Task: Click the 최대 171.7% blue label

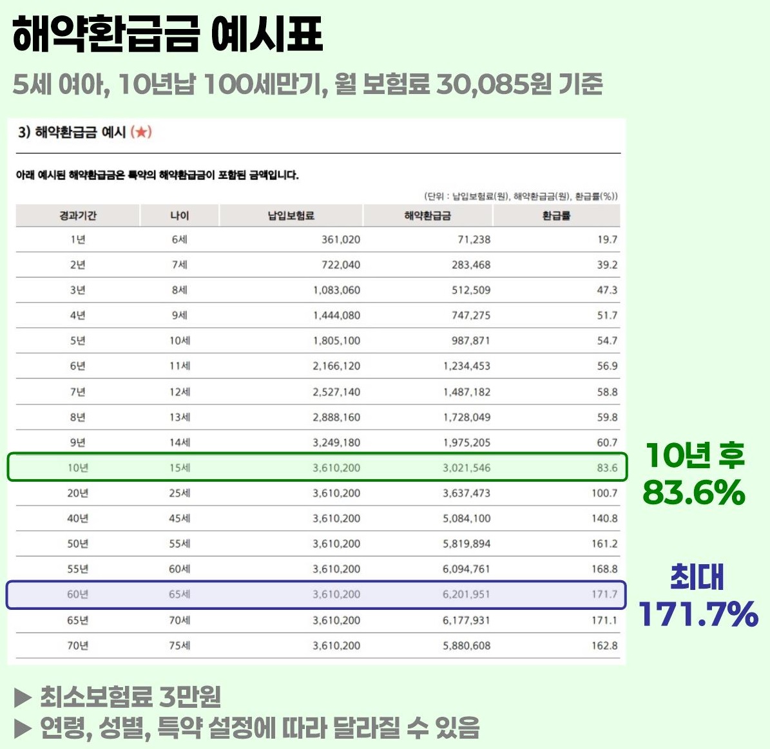Action: tap(698, 595)
